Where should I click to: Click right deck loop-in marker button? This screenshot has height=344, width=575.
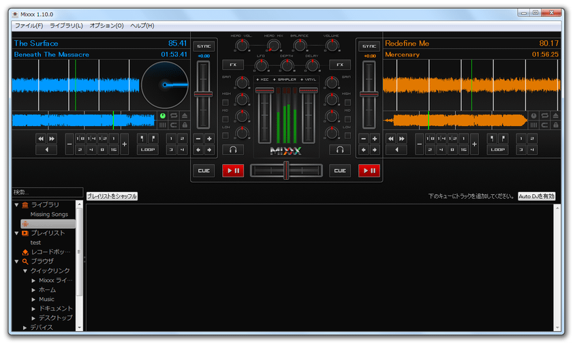[492, 139]
